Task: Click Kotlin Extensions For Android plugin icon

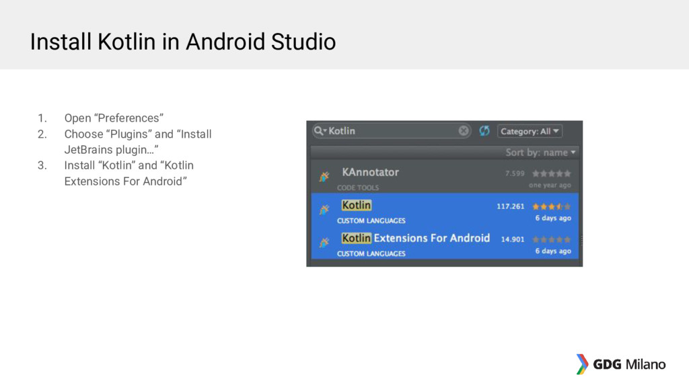Action: pos(324,242)
